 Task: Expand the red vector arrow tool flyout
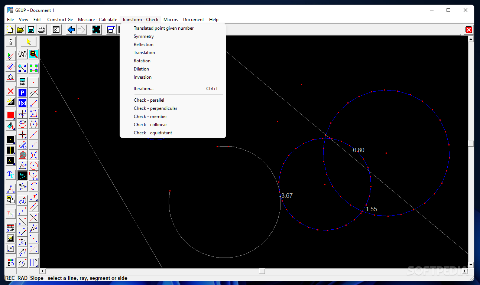pyautogui.click(x=34, y=197)
